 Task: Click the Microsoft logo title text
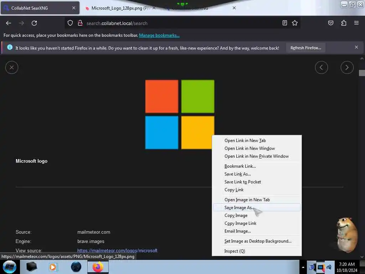(x=31, y=161)
